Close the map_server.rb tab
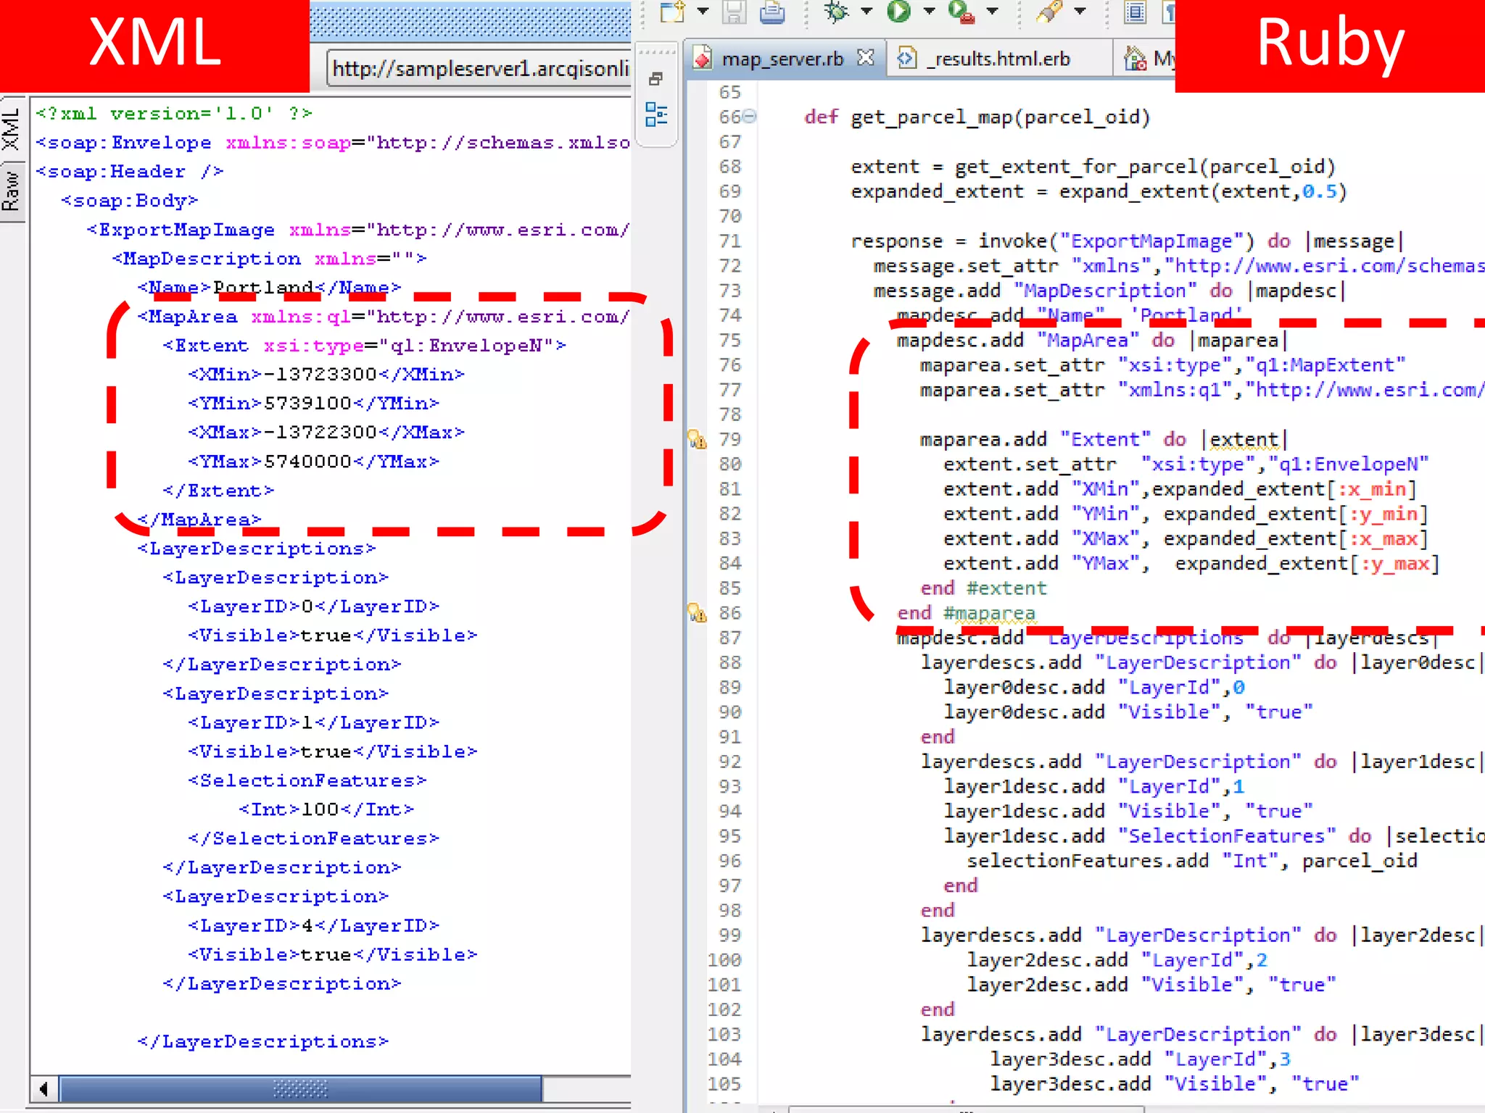The width and height of the screenshot is (1485, 1113). point(866,58)
